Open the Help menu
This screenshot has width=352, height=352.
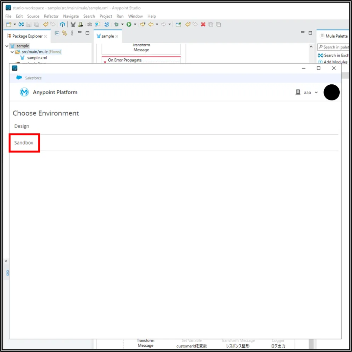point(152,16)
